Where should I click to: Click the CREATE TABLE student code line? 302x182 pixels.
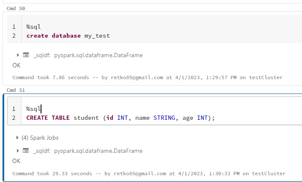click(x=121, y=118)
